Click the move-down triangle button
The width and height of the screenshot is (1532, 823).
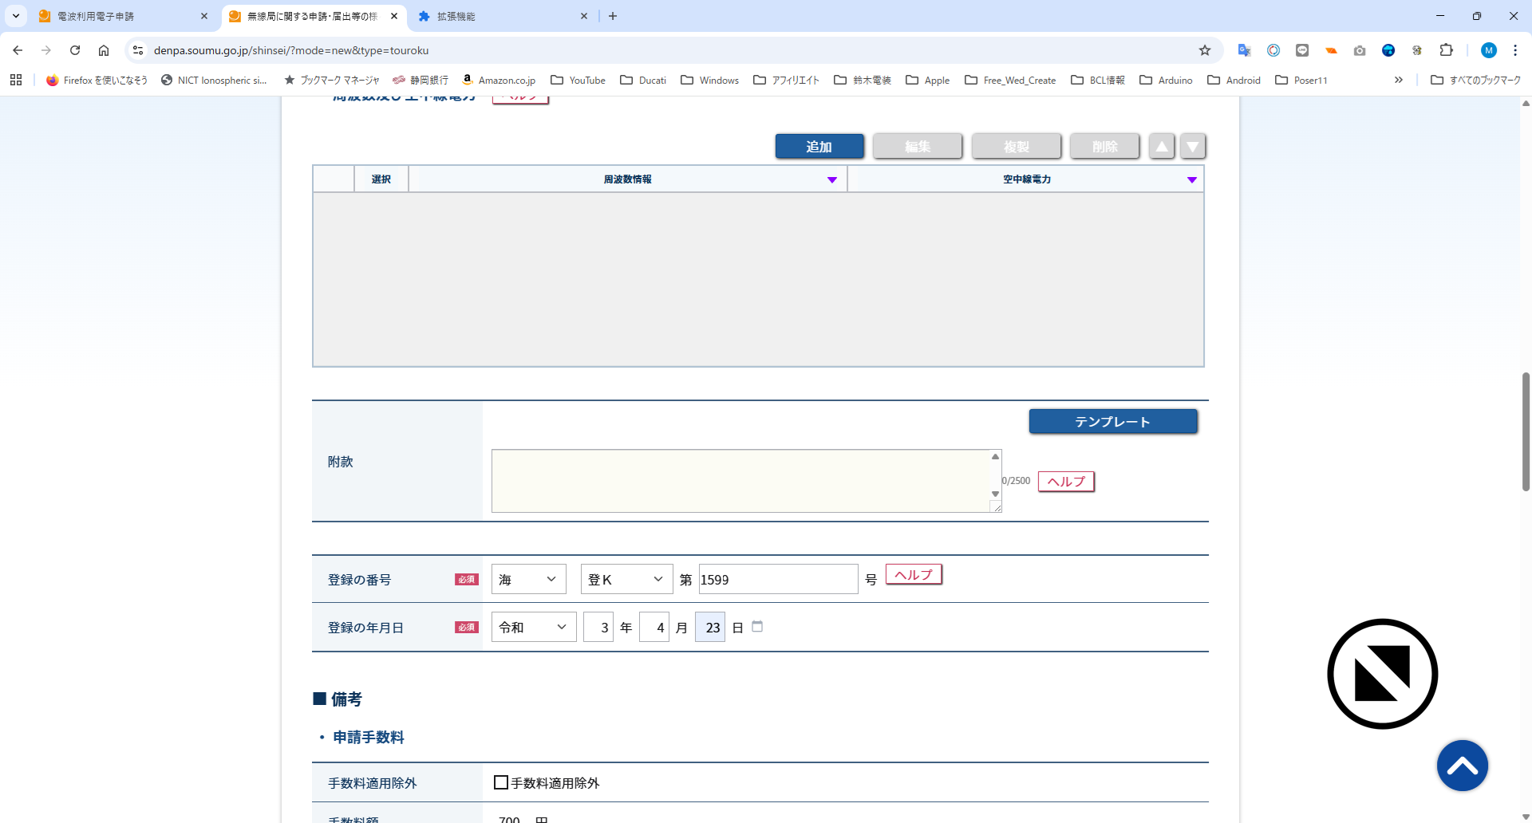(x=1192, y=147)
